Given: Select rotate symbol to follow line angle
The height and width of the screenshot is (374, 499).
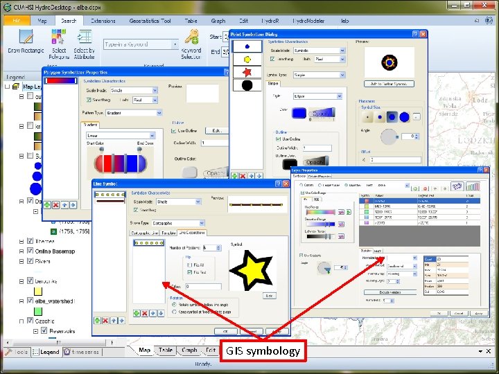Looking at the screenshot, I should (x=174, y=305).
